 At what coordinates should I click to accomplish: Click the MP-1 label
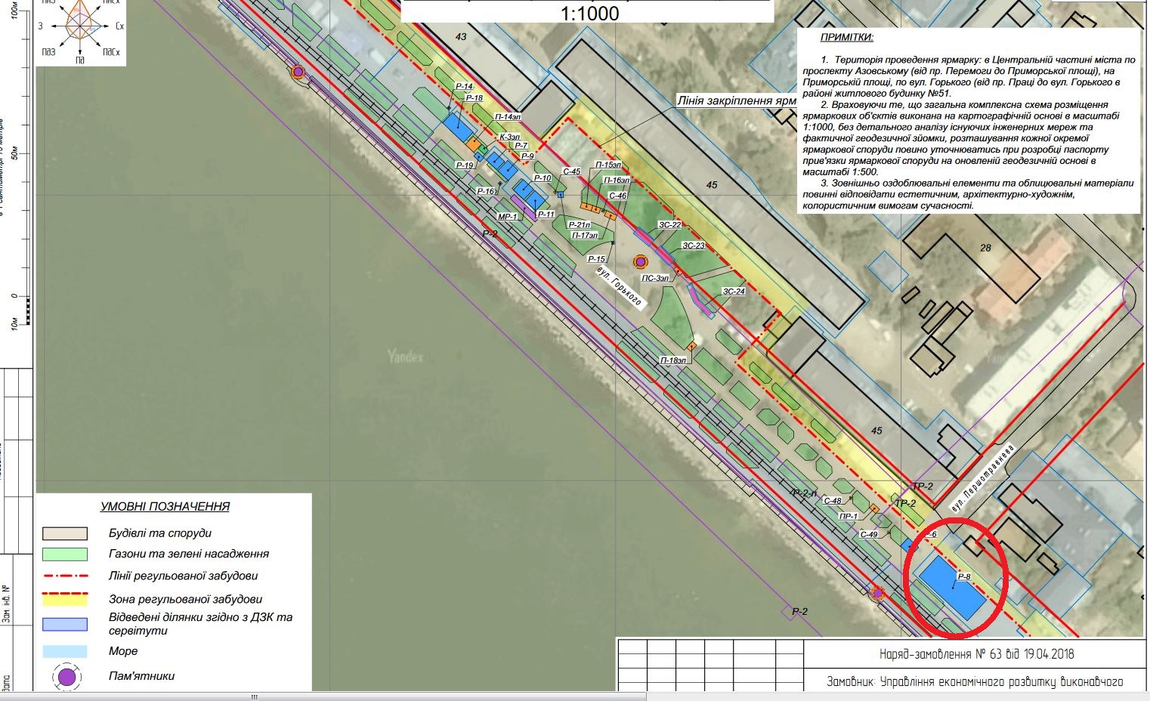tap(507, 217)
